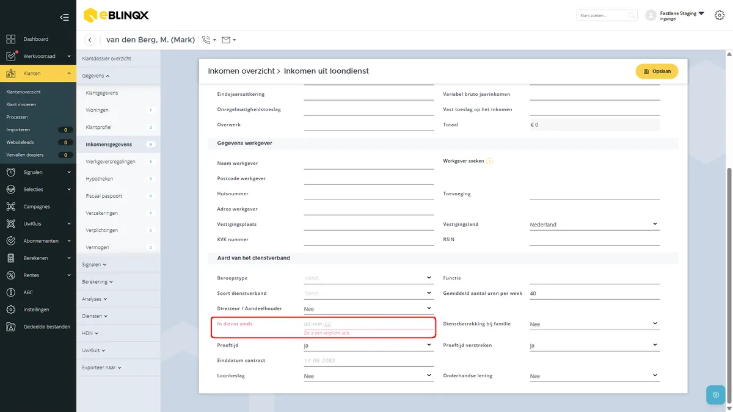Expand the Analyses section in dossier menu
The image size is (733, 412).
click(95, 299)
